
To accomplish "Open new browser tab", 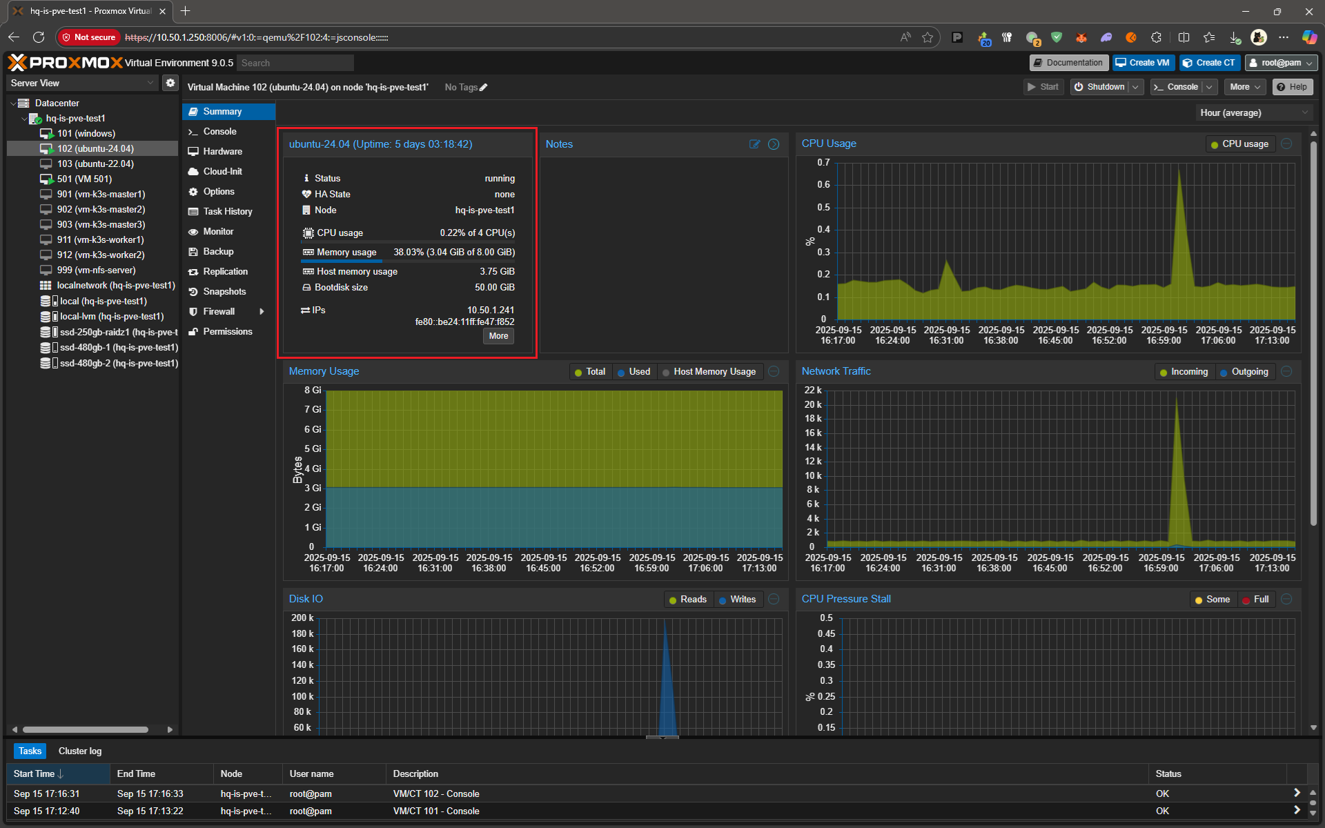I will [185, 11].
